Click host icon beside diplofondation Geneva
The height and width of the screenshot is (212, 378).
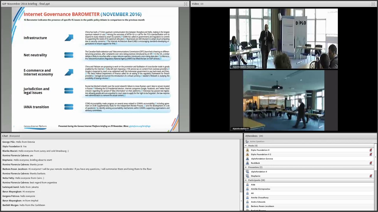click(247, 159)
